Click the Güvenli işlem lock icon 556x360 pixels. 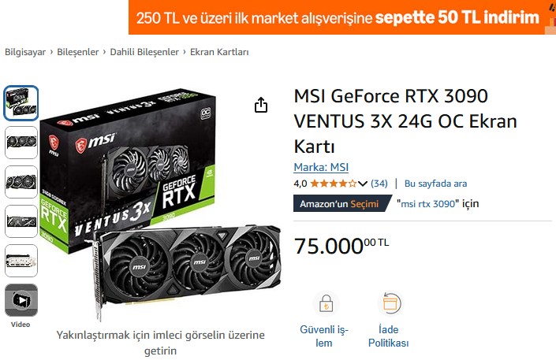click(326, 304)
